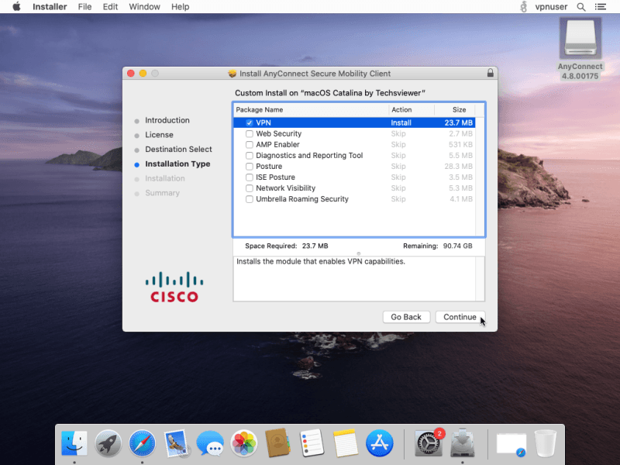Viewport: 620px width, 465px height.
Task: Click the VPN row's Install action
Action: point(401,123)
